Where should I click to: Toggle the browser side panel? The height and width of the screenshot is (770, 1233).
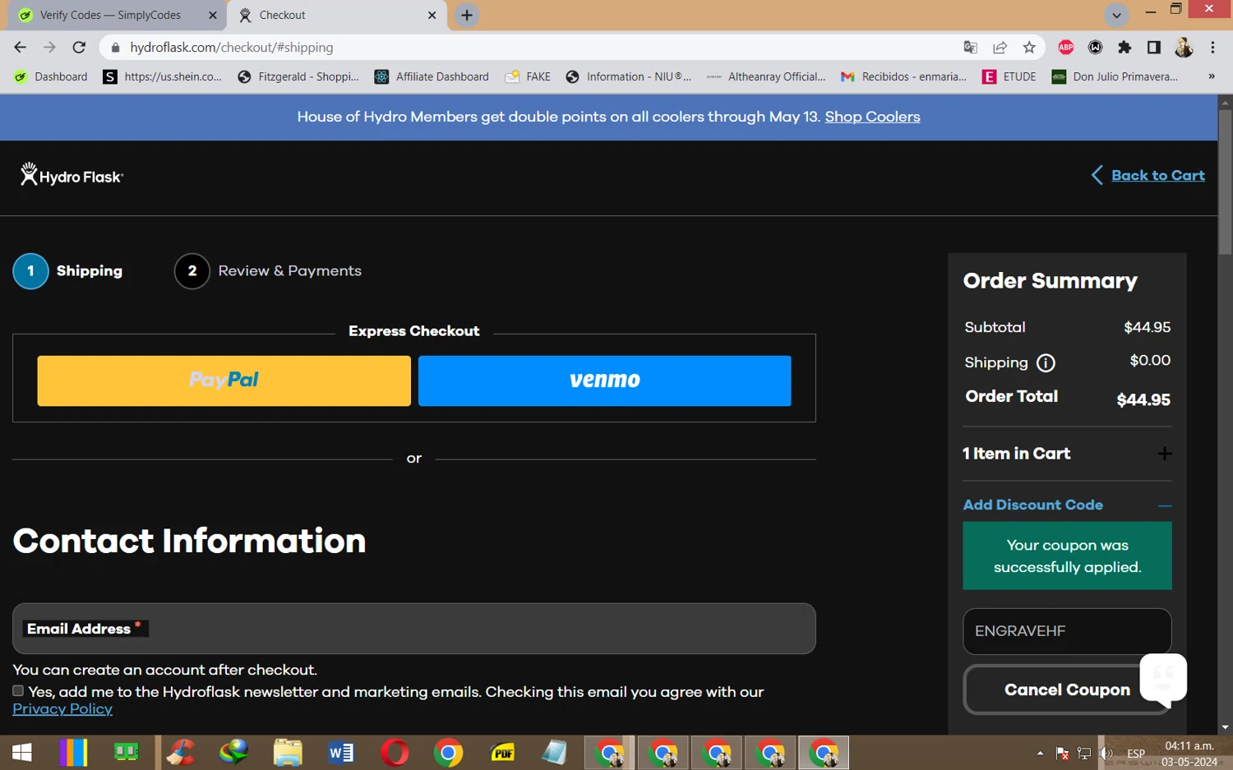(1154, 48)
